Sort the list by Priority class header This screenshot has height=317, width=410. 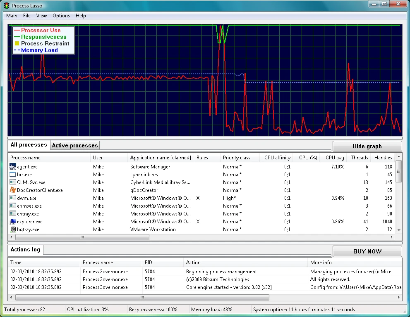coord(237,158)
